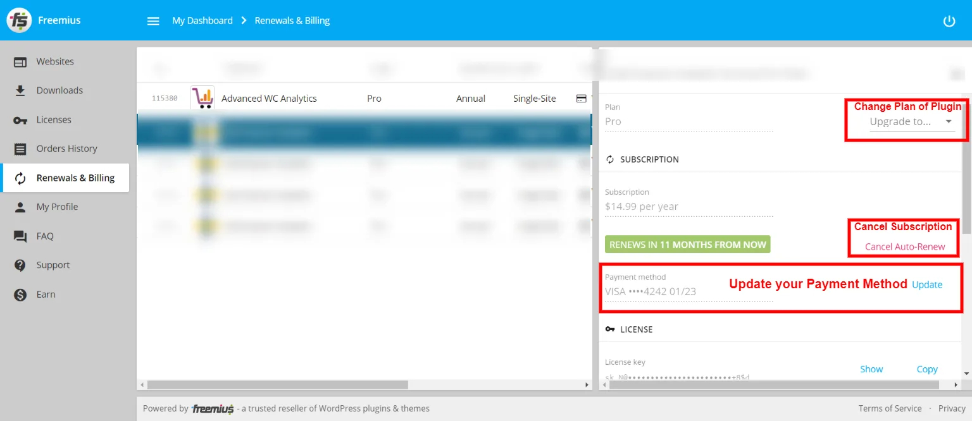This screenshot has height=421, width=972.
Task: Toggle the hamburger menu icon
Action: (x=153, y=21)
